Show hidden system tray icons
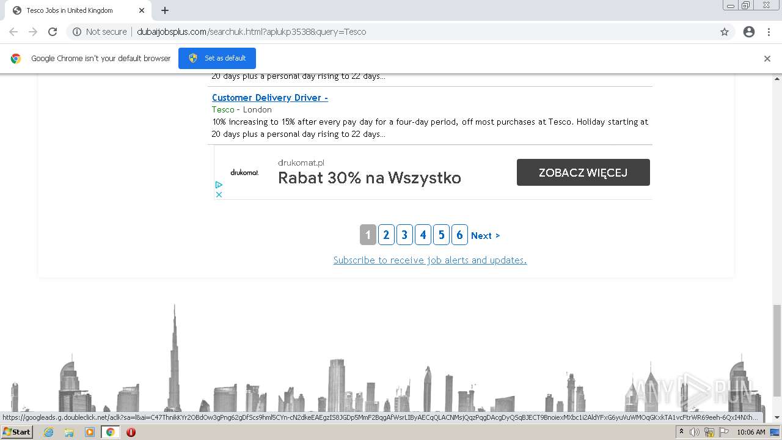The width and height of the screenshot is (782, 440). pos(681,432)
